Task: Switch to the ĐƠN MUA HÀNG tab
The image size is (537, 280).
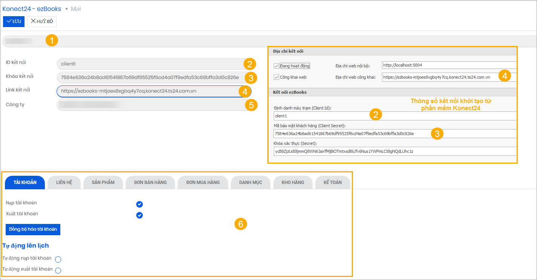Action: [x=203, y=183]
